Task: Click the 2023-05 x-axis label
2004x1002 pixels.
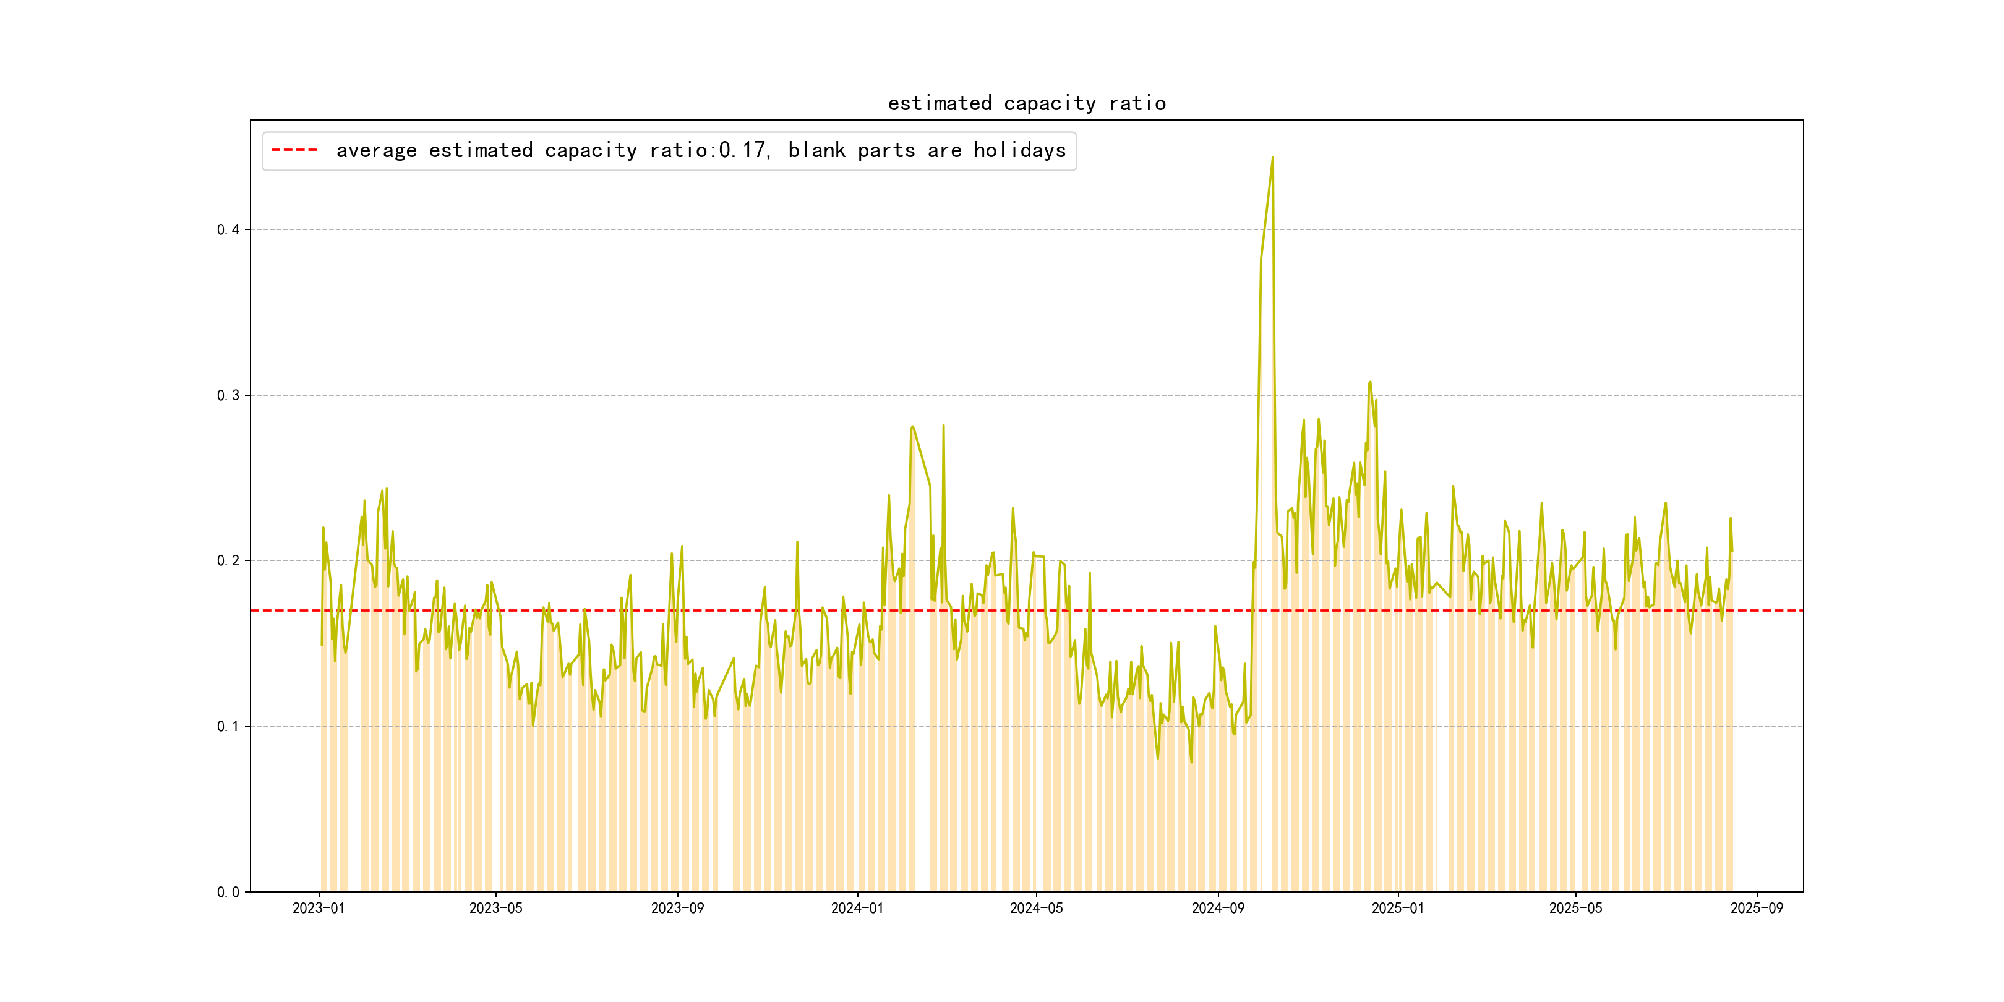Action: point(495,908)
